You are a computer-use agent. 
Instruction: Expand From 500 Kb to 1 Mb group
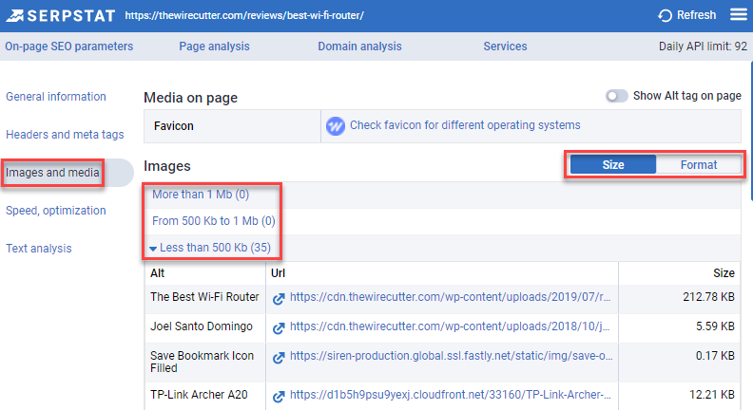point(213,221)
